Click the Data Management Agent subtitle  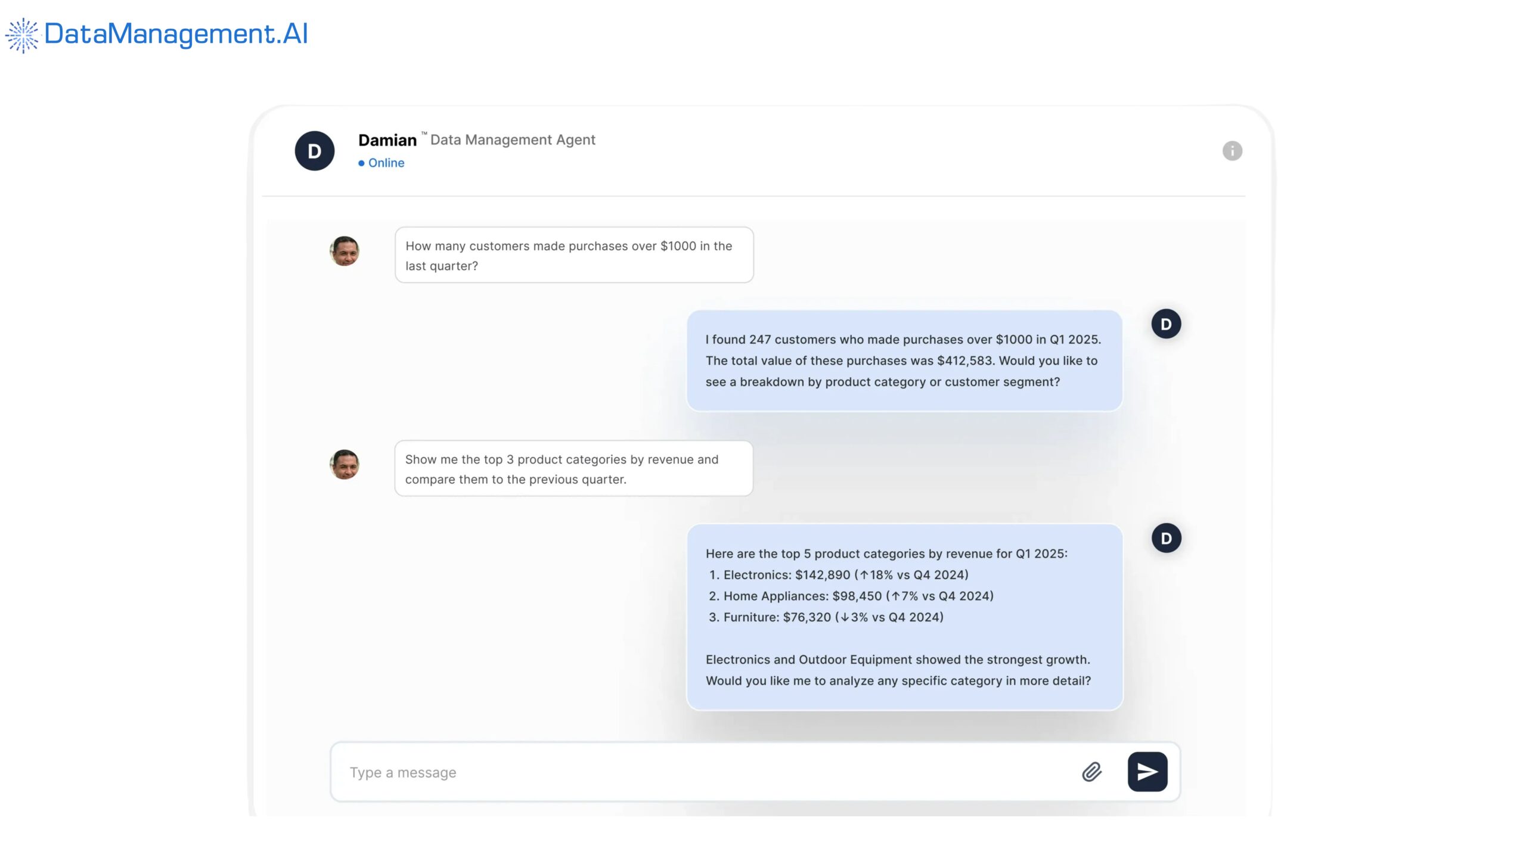coord(513,139)
